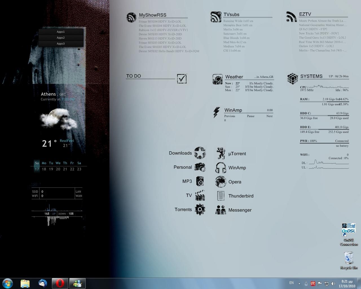Click the EN language indicator
This screenshot has width=361, height=289.
[x=291, y=283]
